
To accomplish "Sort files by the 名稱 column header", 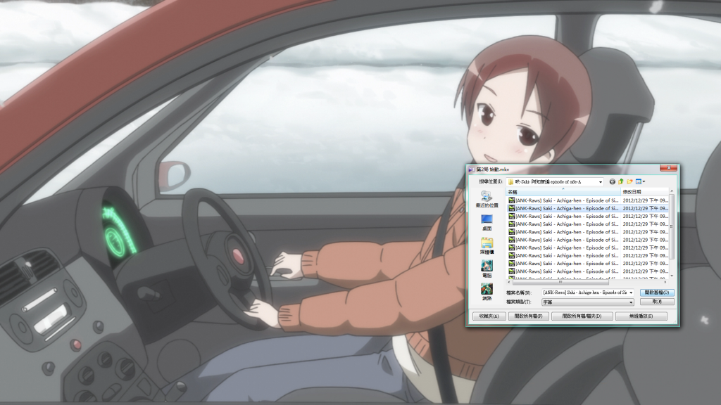I will pos(563,191).
